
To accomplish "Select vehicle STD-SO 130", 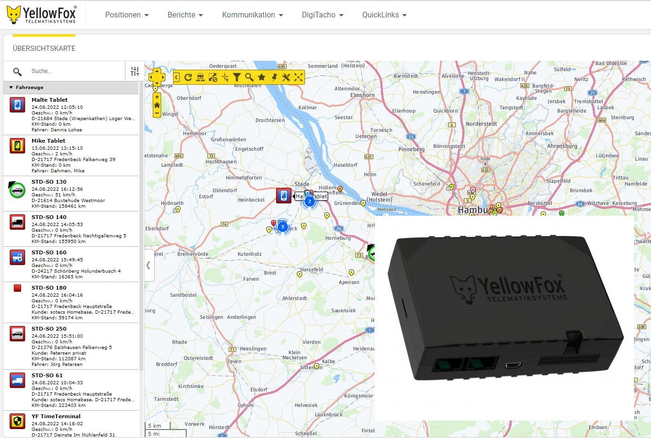I will (x=71, y=194).
